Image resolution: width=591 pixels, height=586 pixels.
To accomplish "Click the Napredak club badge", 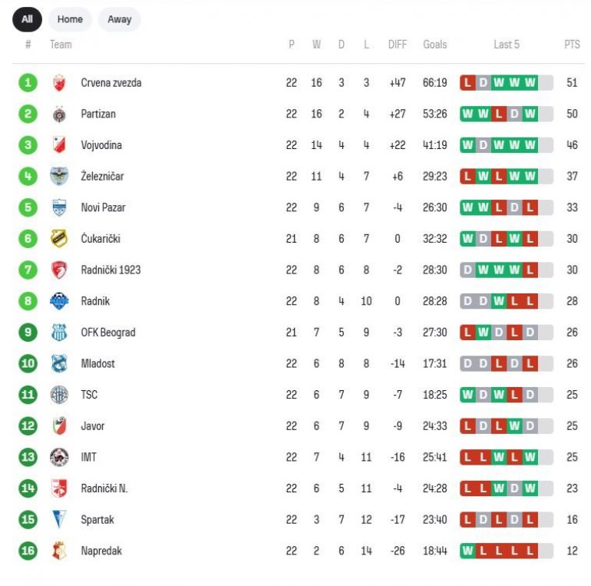I will 59,551.
